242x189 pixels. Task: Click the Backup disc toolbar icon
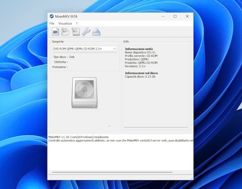76,32
